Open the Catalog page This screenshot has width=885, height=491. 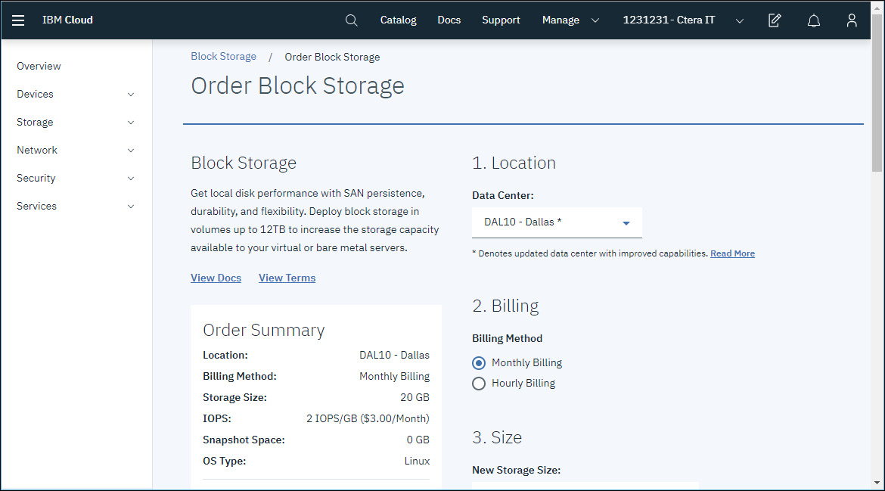coord(398,20)
